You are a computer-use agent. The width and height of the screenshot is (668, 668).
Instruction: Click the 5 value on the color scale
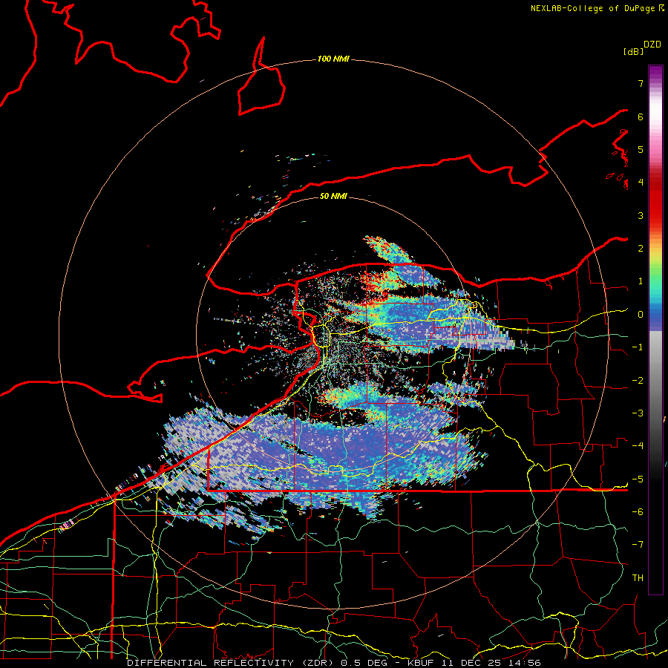point(641,149)
